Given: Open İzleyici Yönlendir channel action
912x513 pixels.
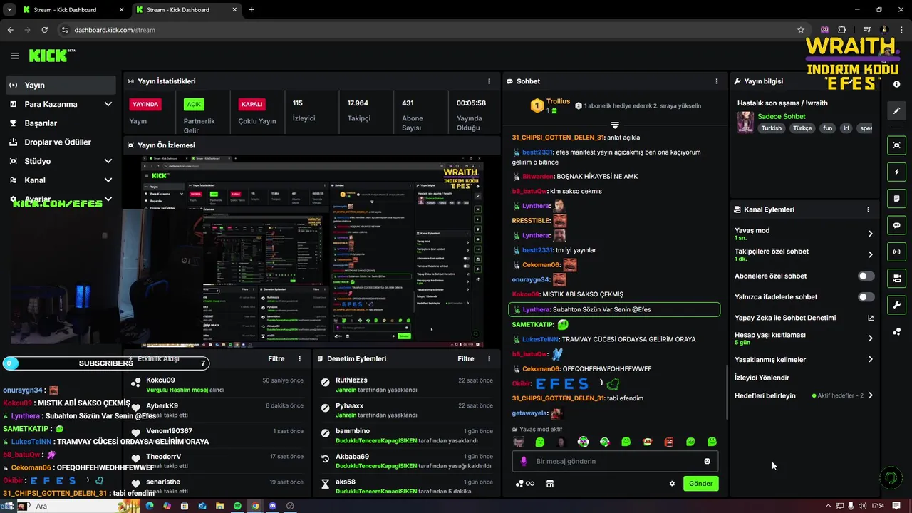Looking at the screenshot, I should click(x=762, y=378).
